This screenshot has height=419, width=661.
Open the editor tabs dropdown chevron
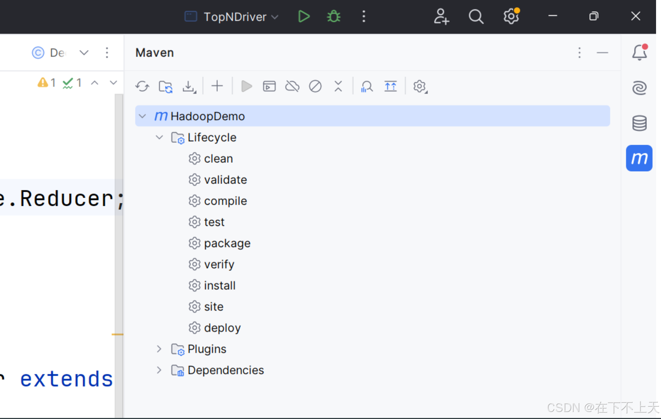[84, 53]
